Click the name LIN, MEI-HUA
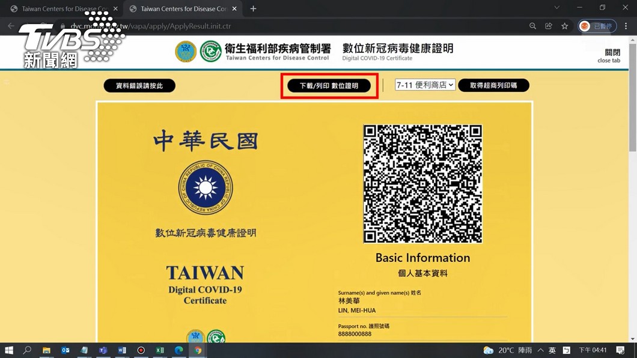 [x=357, y=311]
